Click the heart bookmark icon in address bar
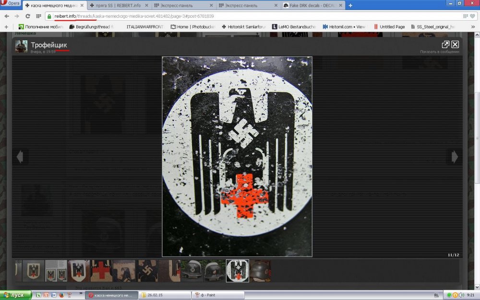 click(x=472, y=16)
